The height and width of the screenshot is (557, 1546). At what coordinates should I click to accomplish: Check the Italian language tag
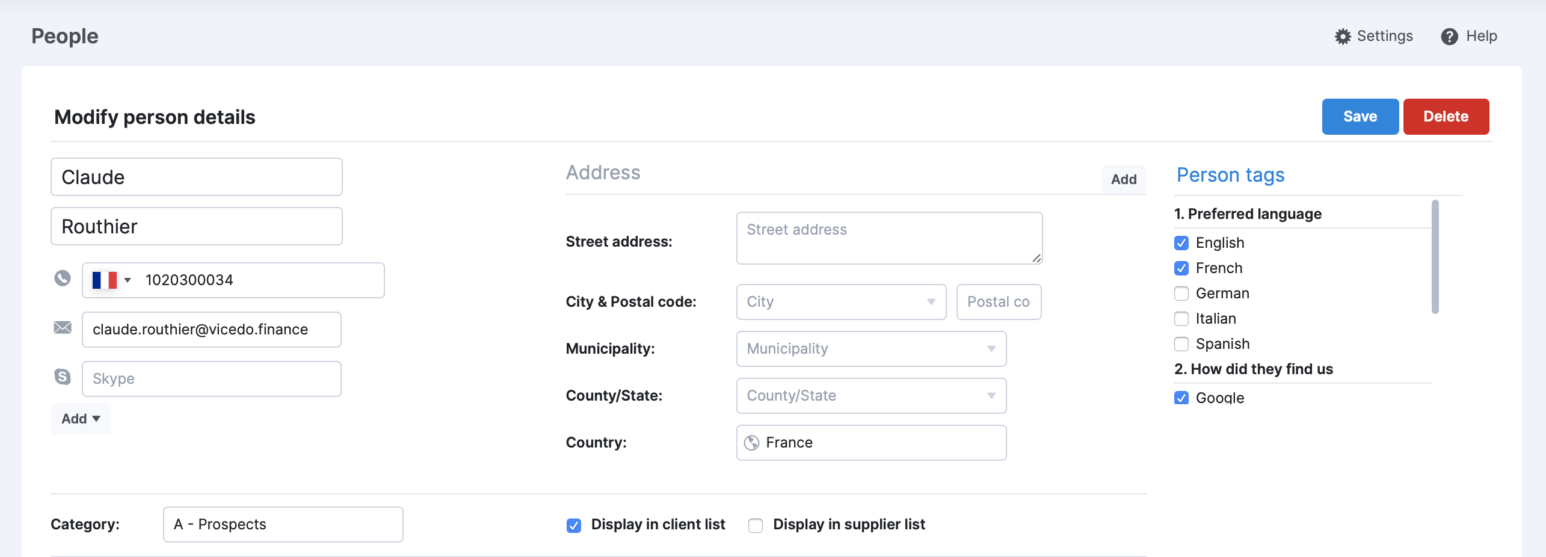pyautogui.click(x=1181, y=319)
